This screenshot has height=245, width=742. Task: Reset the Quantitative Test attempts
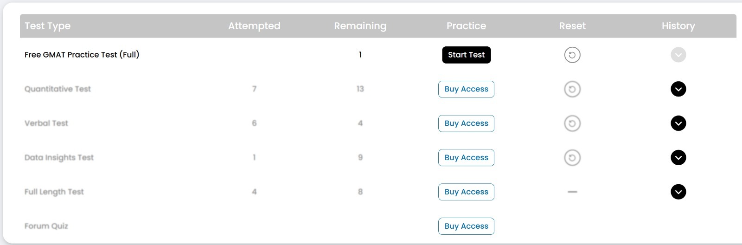(572, 89)
